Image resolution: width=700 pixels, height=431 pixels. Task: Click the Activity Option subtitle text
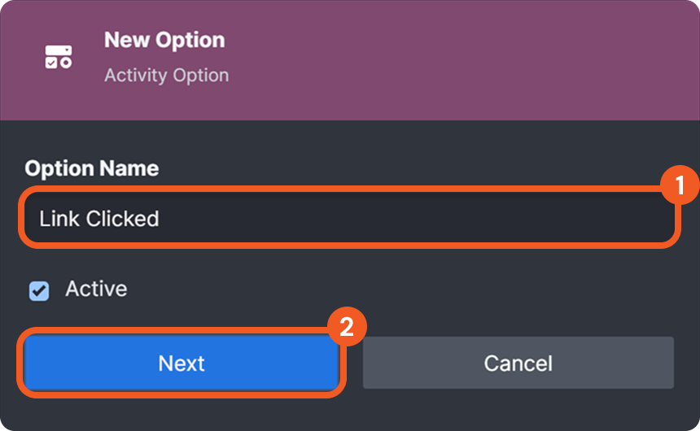point(166,76)
